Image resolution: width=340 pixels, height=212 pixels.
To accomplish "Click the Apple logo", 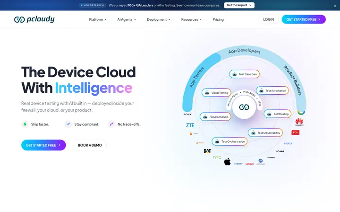I will 227,162.
